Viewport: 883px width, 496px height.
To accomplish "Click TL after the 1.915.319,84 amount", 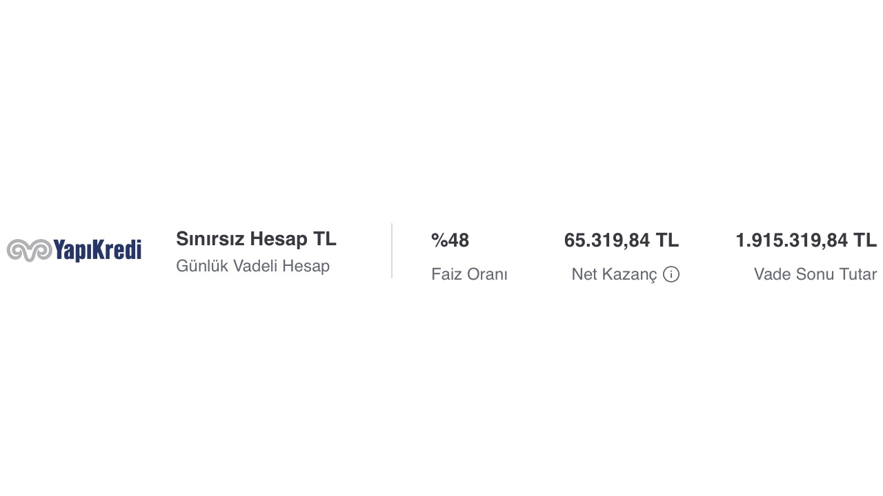I will [865, 240].
